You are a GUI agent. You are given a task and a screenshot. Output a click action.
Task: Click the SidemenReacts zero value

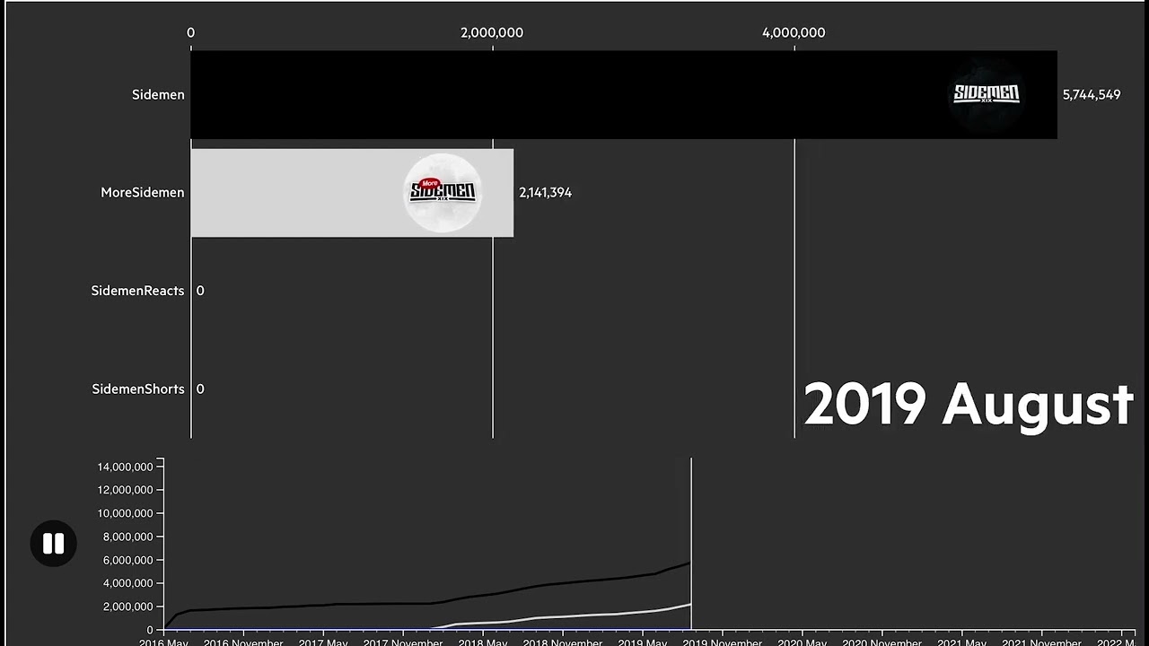tap(200, 291)
